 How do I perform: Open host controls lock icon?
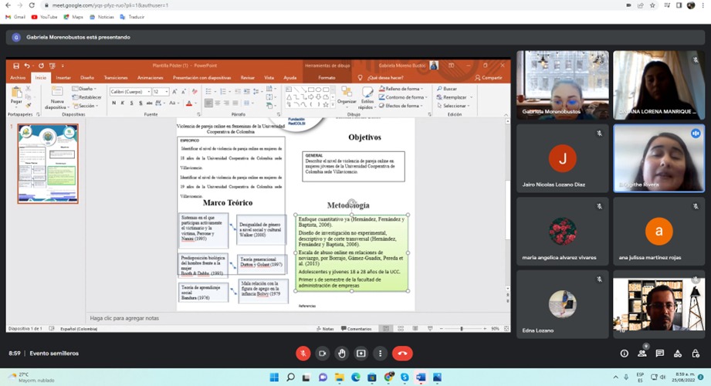[696, 354]
